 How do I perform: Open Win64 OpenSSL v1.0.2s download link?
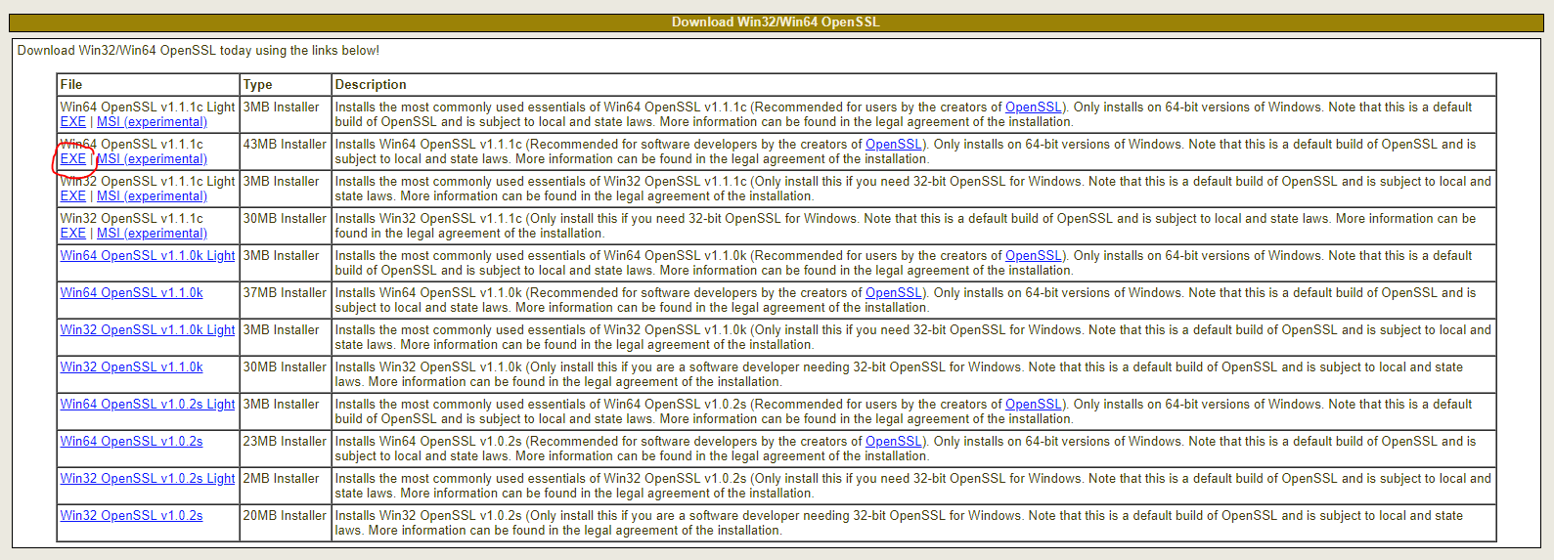(x=132, y=442)
